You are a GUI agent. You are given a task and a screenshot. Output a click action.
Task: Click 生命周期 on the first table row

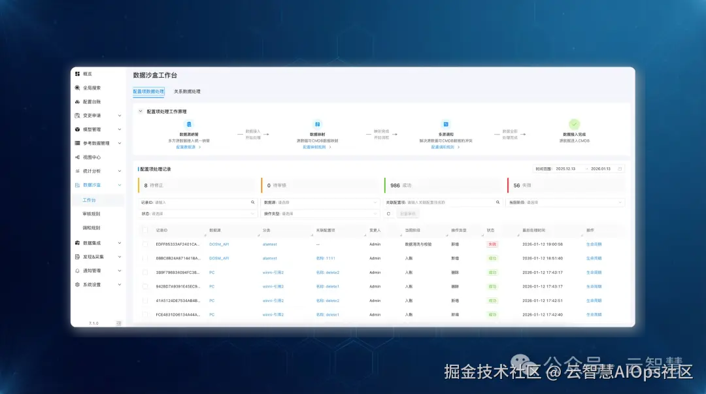[592, 244]
